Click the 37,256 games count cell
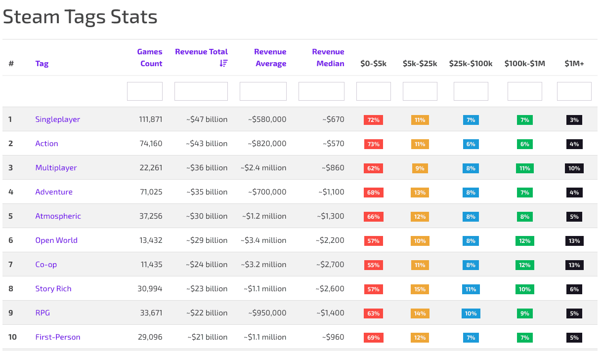Image resolution: width=601 pixels, height=351 pixels. click(x=151, y=216)
